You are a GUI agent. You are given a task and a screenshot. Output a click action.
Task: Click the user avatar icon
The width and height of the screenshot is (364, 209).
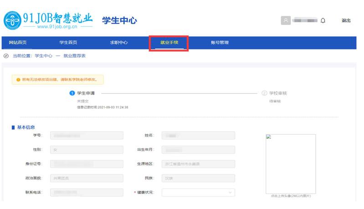coord(286,21)
